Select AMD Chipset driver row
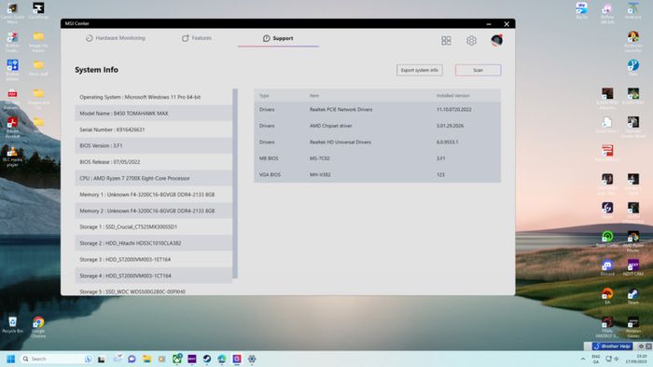 (x=377, y=126)
